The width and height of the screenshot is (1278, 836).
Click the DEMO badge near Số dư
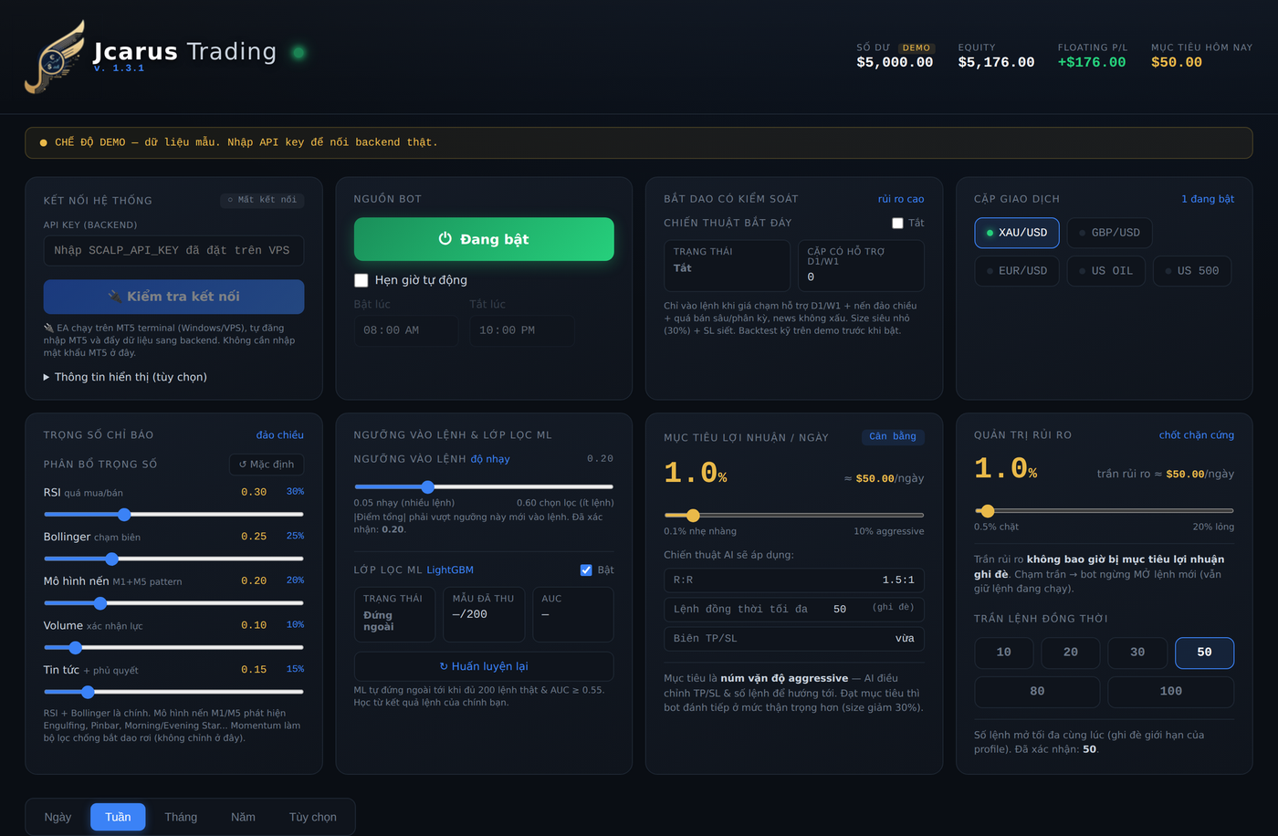tap(916, 47)
